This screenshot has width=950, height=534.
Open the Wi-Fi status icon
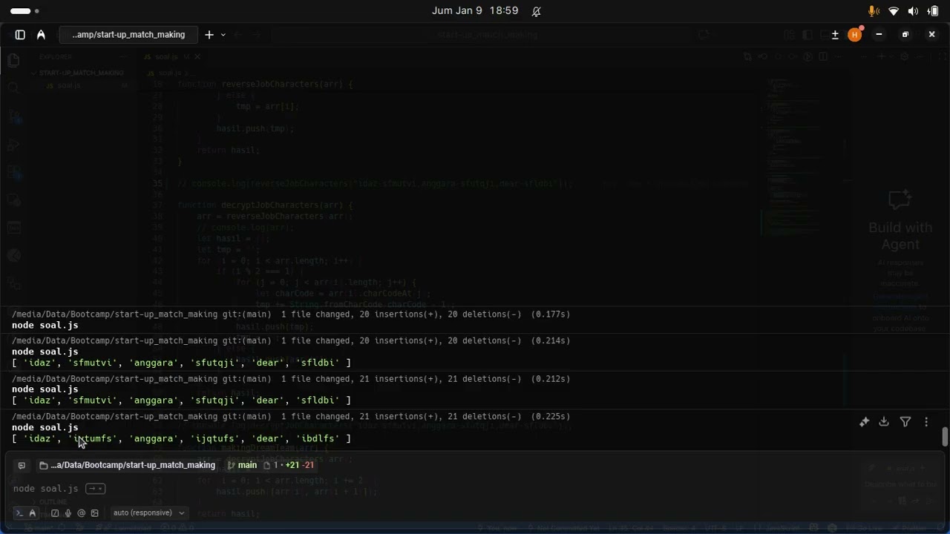click(x=894, y=11)
